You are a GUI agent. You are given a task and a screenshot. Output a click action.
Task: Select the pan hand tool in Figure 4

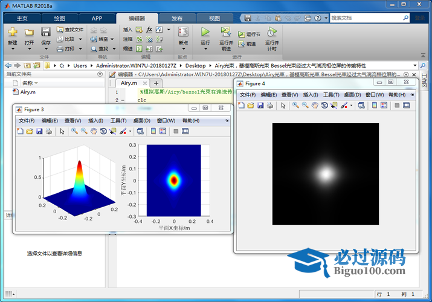[x=315, y=105]
